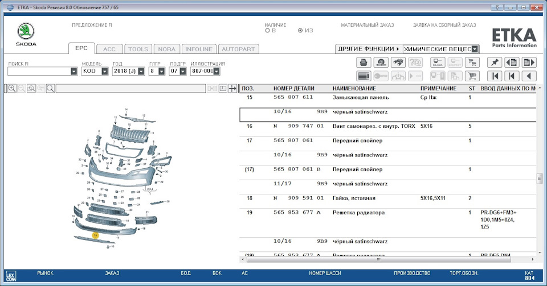Click the bumper exploded-view illustration
The width and height of the screenshot is (547, 286).
[x=123, y=178]
